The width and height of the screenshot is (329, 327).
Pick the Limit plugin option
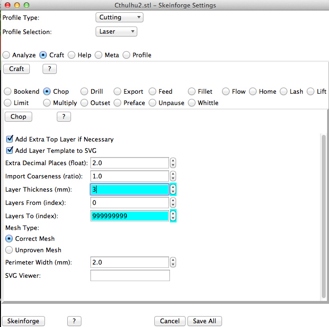[8, 103]
